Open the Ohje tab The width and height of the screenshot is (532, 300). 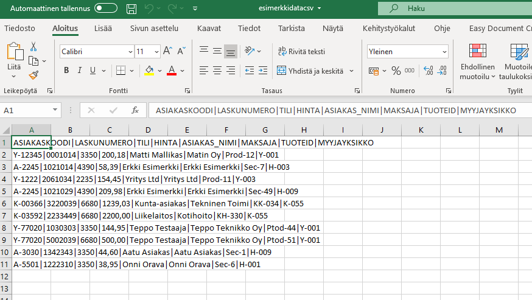click(x=442, y=28)
